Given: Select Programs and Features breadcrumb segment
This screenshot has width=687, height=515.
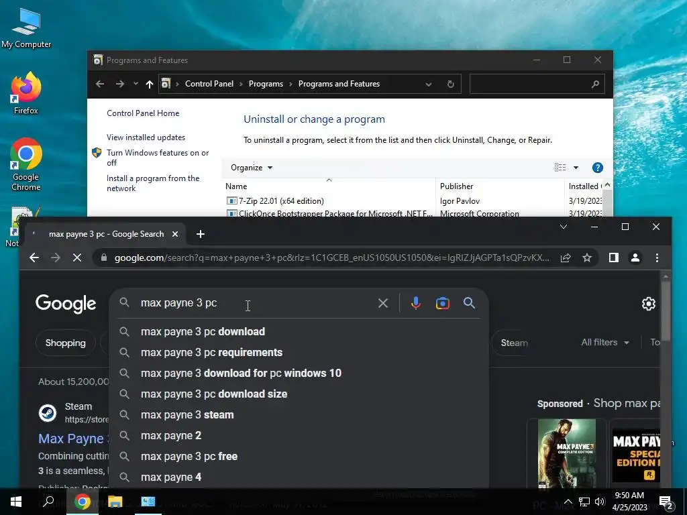Looking at the screenshot, I should point(339,84).
